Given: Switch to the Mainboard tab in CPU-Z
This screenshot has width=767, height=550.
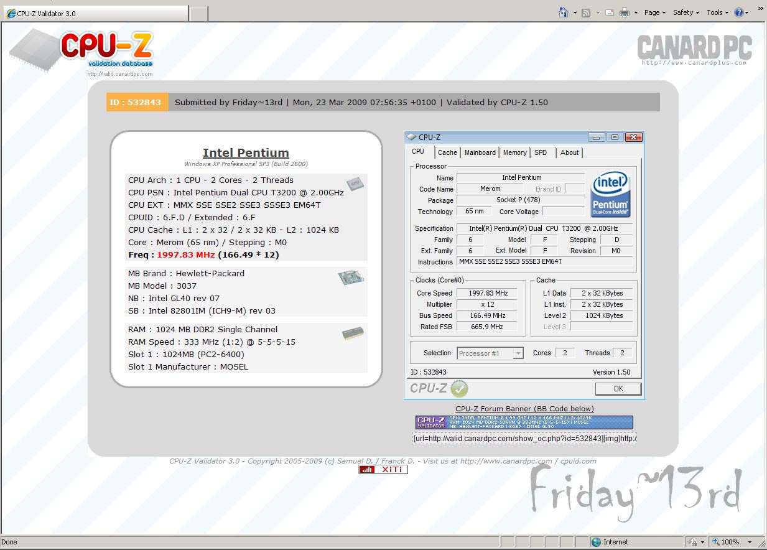Looking at the screenshot, I should pyautogui.click(x=480, y=152).
